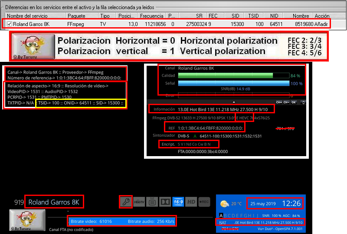
Task: Click 'SNR: 100 % AGC: 84 %' status text
Action: tap(281, 216)
